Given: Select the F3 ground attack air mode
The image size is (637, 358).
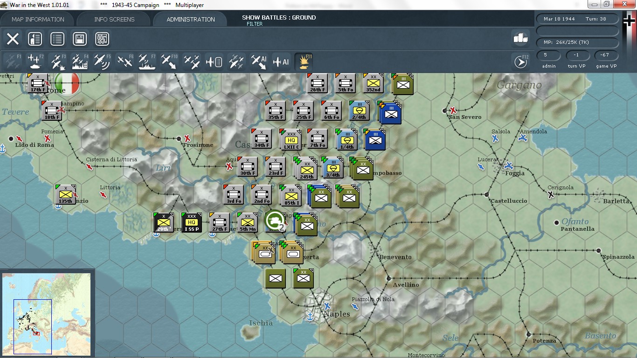Looking at the screenshot, I should pos(57,62).
